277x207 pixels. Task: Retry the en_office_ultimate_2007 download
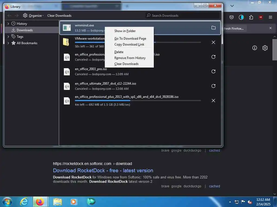(x=213, y=86)
